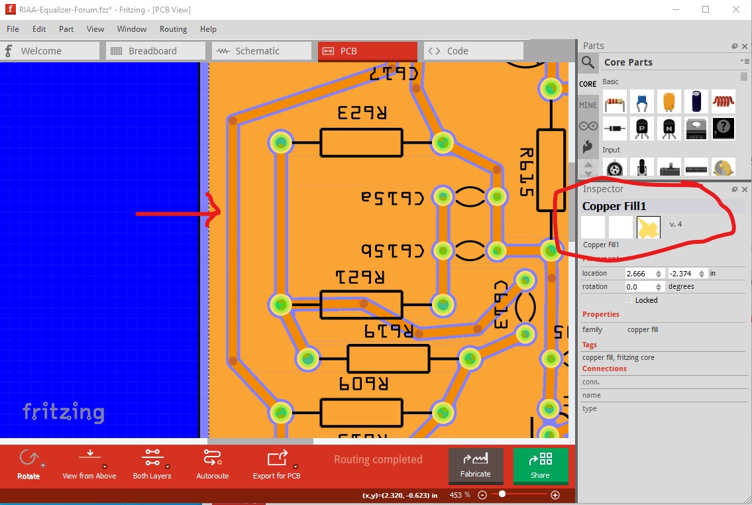Click the location X input field
Screen dimensions: 752x505
click(x=640, y=273)
